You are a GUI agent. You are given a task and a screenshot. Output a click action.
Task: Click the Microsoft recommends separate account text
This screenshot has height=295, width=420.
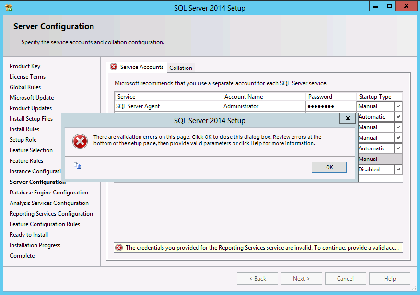[x=221, y=83]
